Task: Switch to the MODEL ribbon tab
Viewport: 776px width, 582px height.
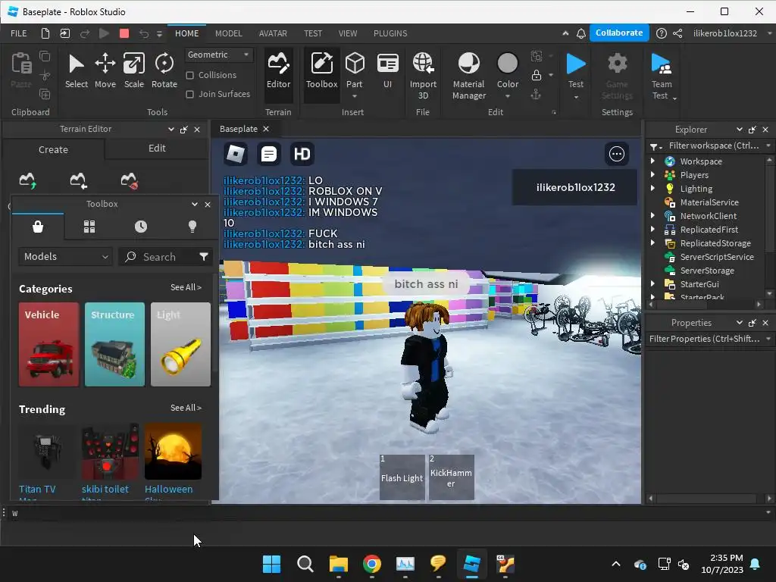Action: point(228,33)
